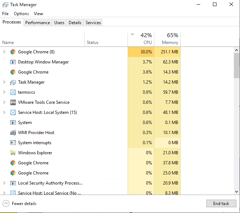Image resolution: width=240 pixels, height=213 pixels.
Task: Click the 3.7% CPU value
Action: tap(147, 62)
